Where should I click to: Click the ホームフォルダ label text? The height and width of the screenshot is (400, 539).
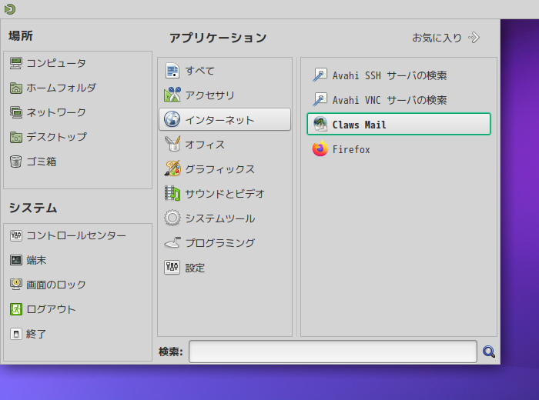click(x=61, y=88)
